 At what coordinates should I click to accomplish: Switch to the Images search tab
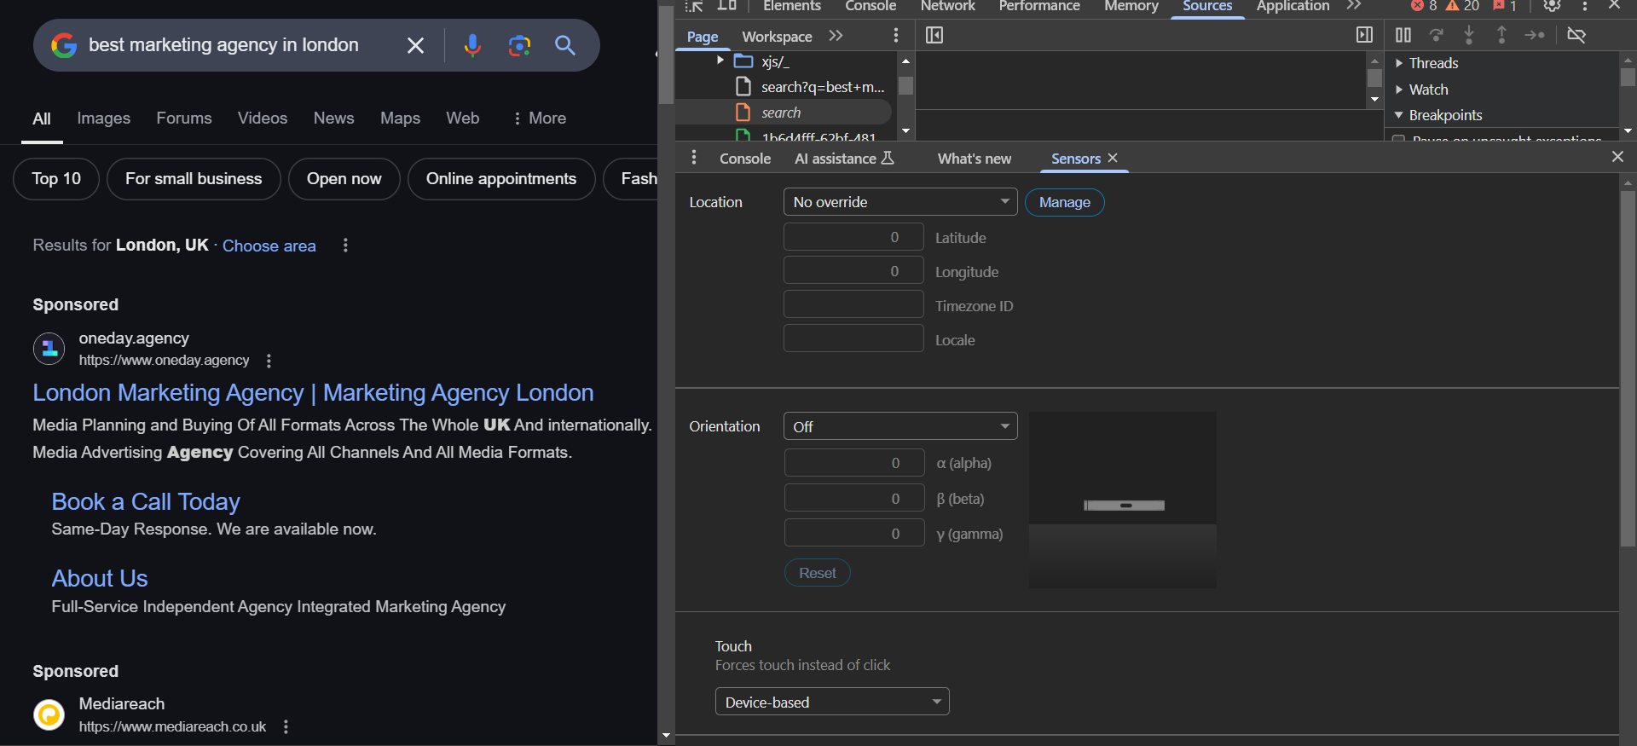coord(103,119)
